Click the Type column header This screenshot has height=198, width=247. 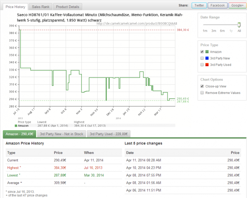11,153
